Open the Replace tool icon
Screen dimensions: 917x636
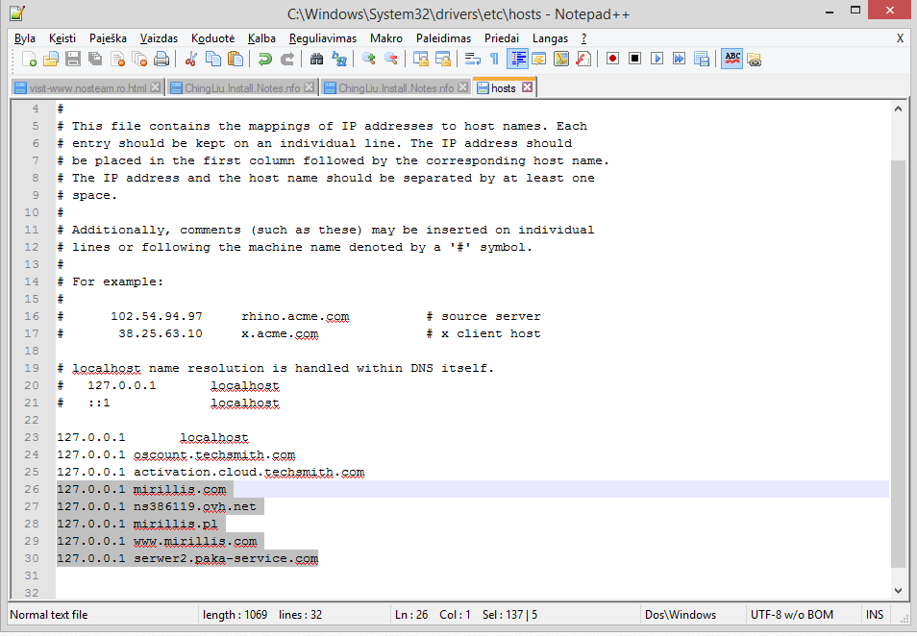click(x=339, y=59)
